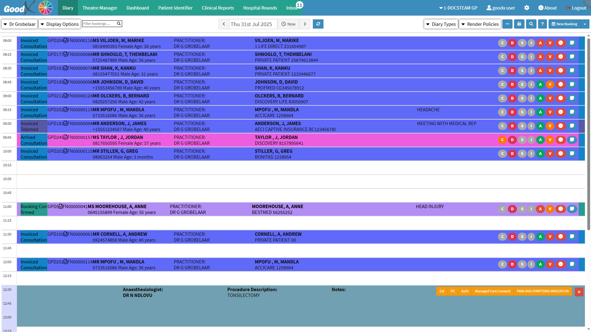Click the refresh diary icon
Screen dimensions: 591x332
point(318,24)
